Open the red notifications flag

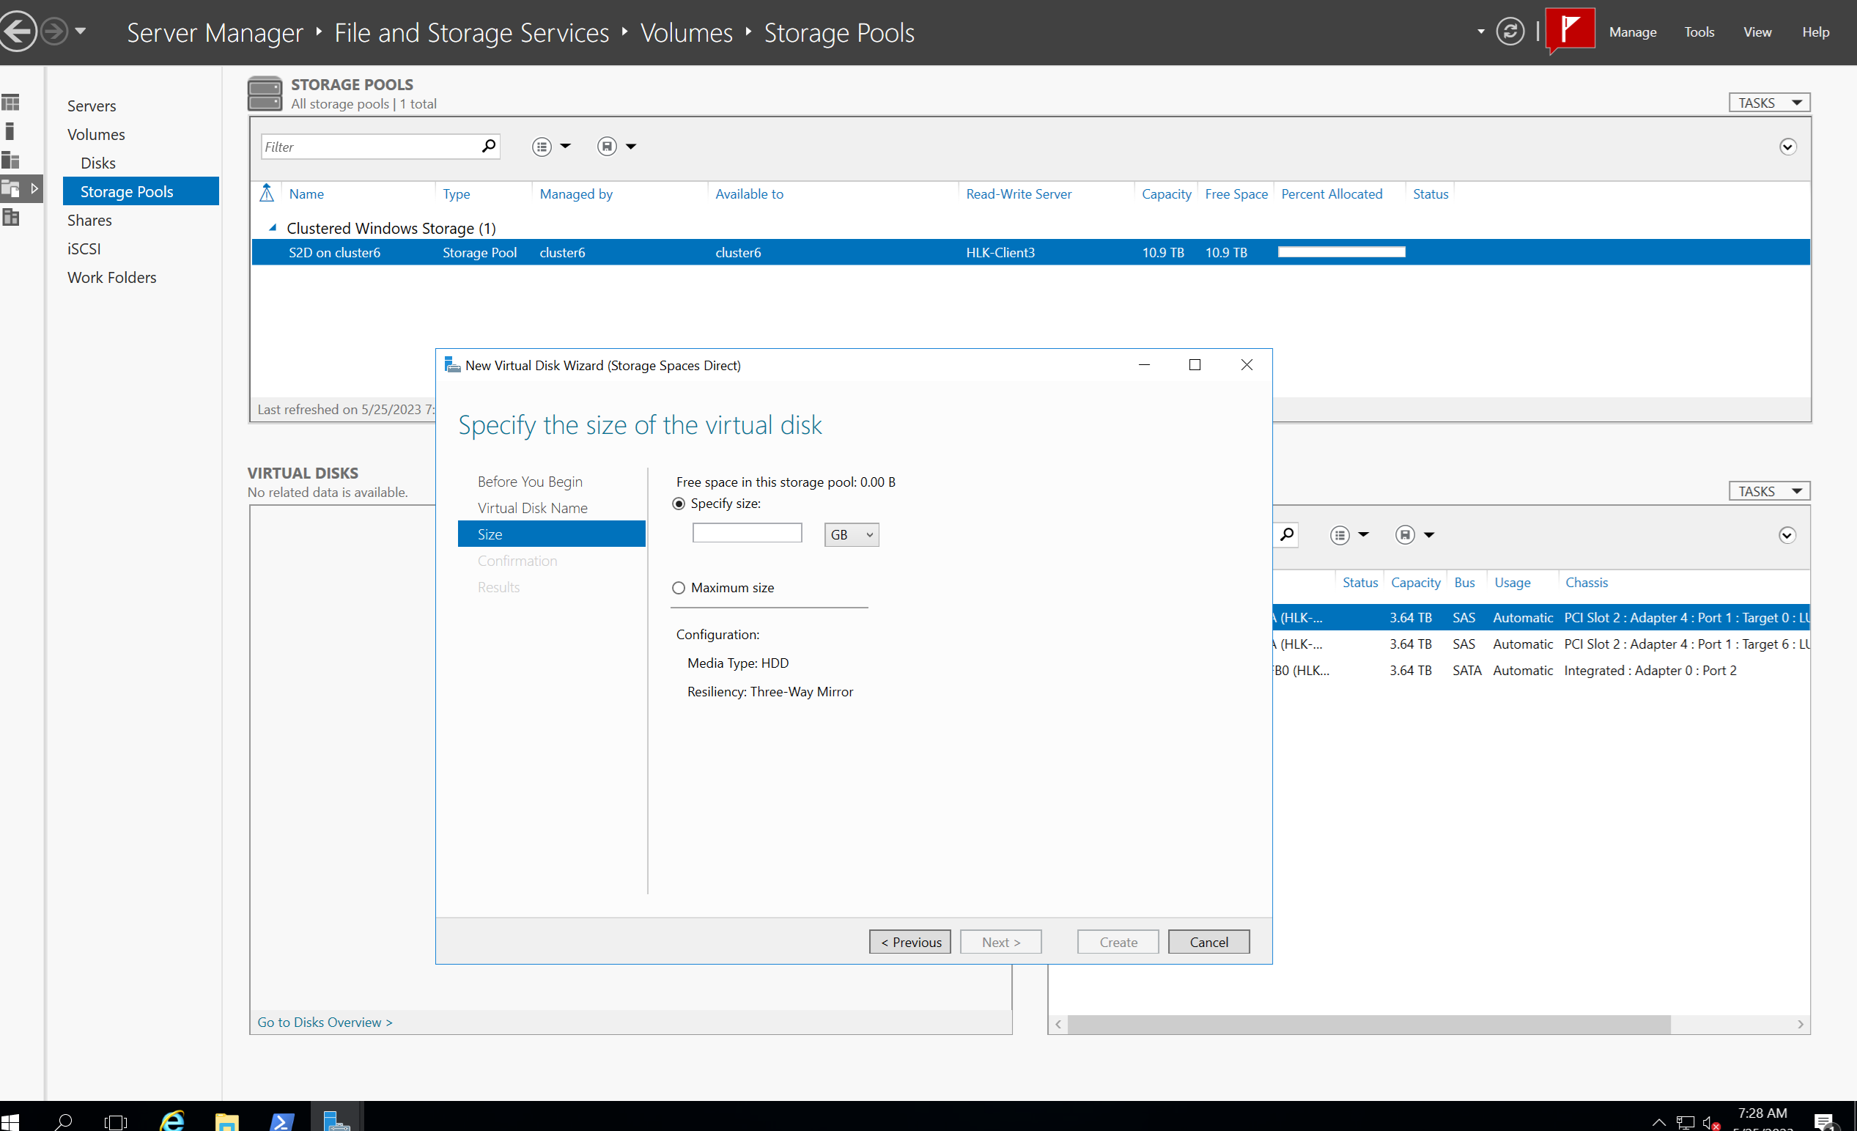(x=1570, y=30)
